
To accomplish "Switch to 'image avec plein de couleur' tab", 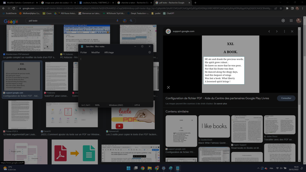I will (x=58, y=3).
